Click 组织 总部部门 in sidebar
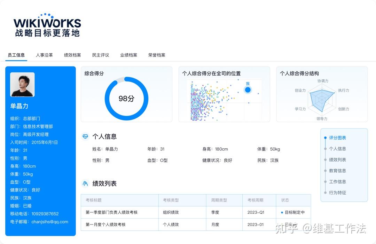 [25, 118]
